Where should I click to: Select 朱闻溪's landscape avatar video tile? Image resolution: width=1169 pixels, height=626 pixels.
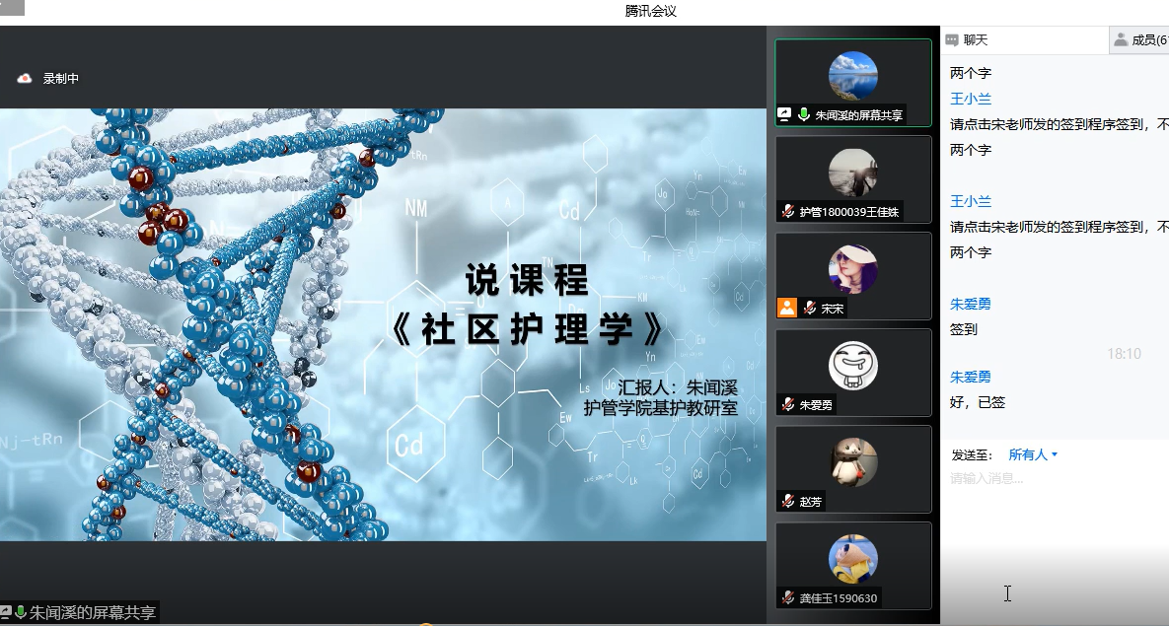pos(852,76)
